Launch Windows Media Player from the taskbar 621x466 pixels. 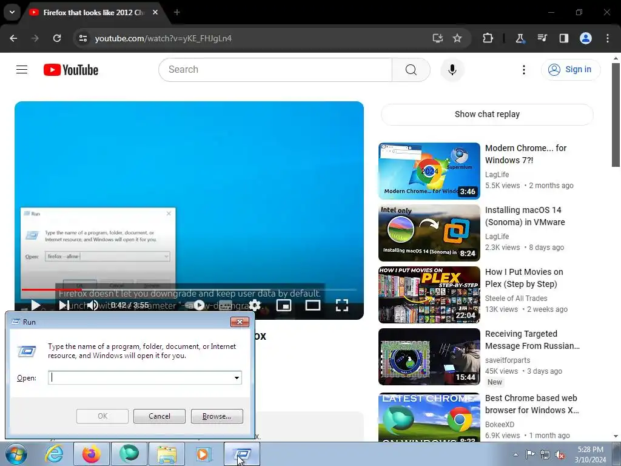[204, 454]
